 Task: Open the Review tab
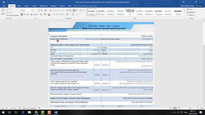[x=62, y=6]
